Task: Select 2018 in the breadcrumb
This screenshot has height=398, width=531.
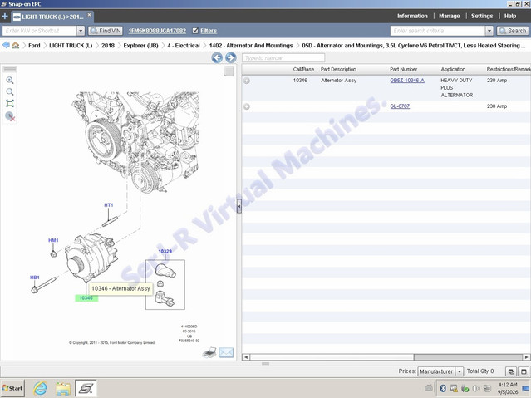Action: click(x=108, y=46)
